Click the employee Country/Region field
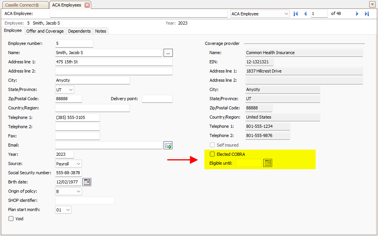Viewport: 378px width, 236px height. click(x=92, y=108)
